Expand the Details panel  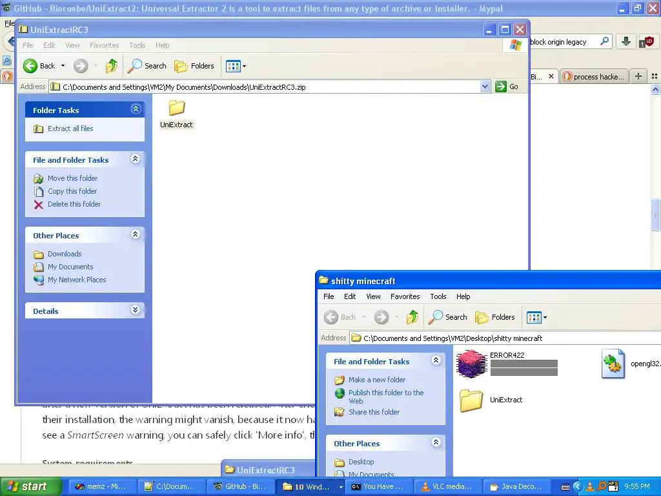[136, 310]
